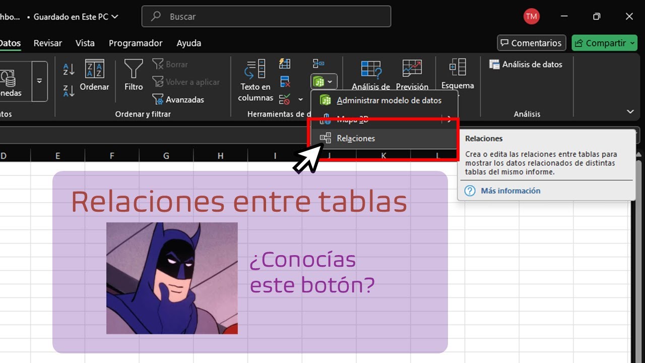
Task: Open Análisis de hipótesis
Action: coord(371,75)
